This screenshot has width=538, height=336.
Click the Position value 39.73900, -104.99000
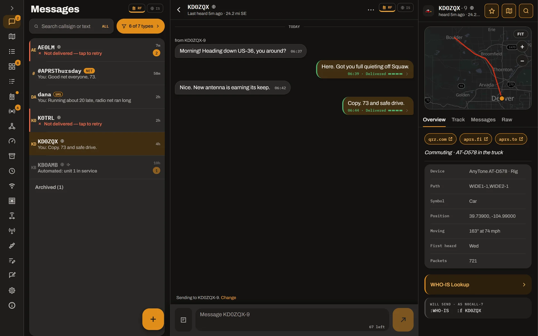[492, 216]
